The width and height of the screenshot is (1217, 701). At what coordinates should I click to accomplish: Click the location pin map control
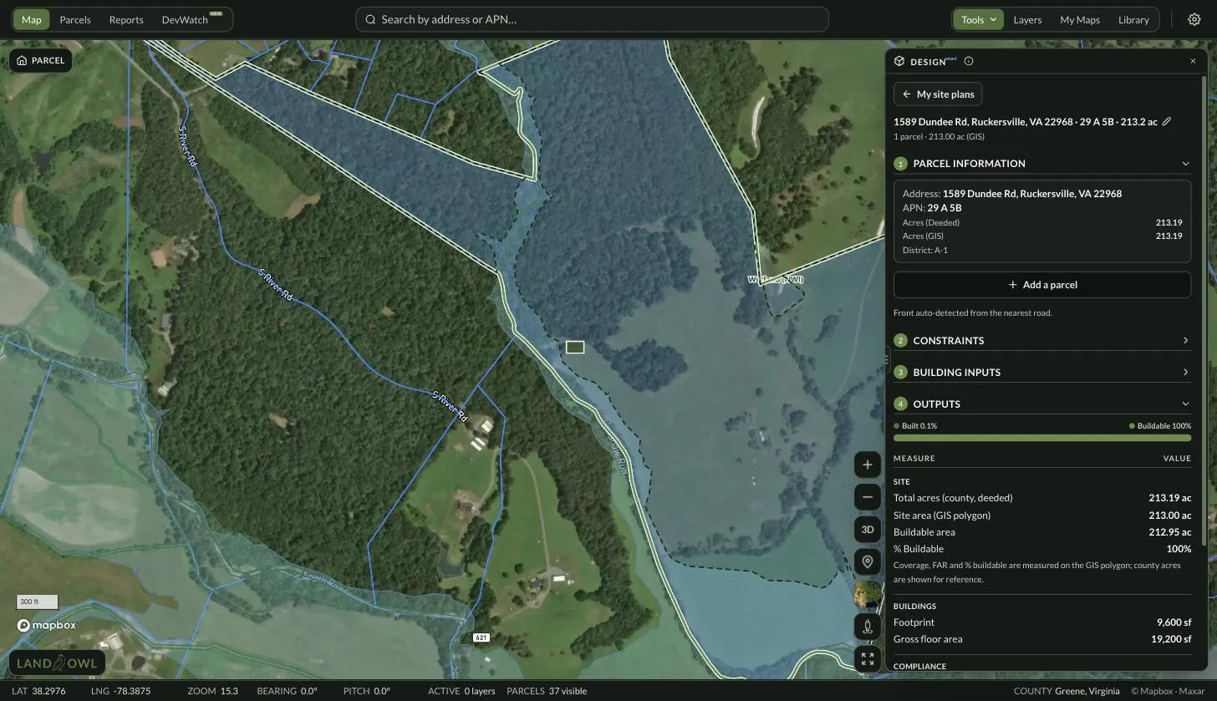[x=868, y=561]
